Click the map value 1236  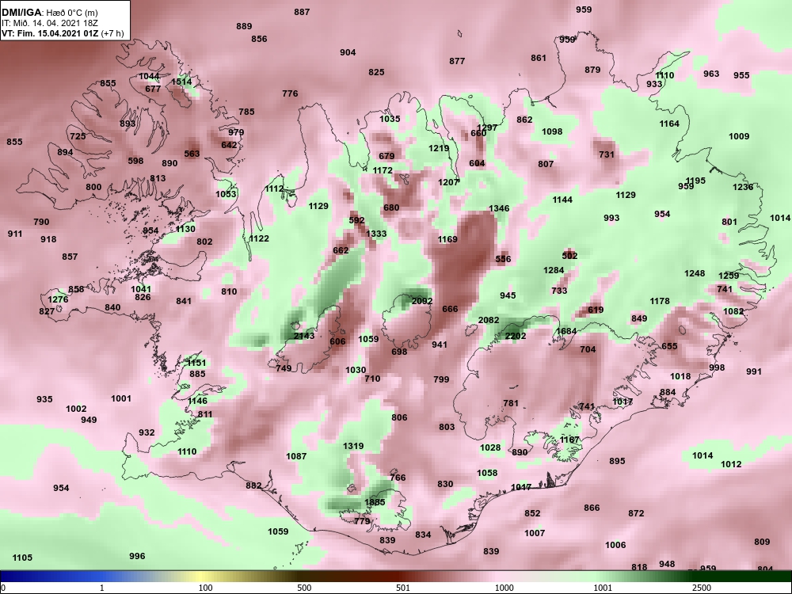coord(743,187)
